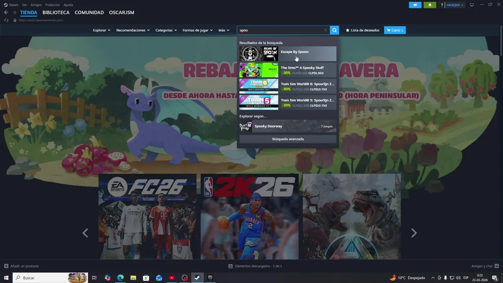Open the Windows notification center icon

pyautogui.click(x=495, y=278)
